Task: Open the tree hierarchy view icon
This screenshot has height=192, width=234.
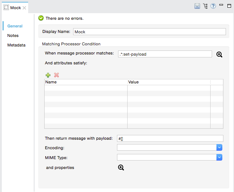Action: pos(205,6)
